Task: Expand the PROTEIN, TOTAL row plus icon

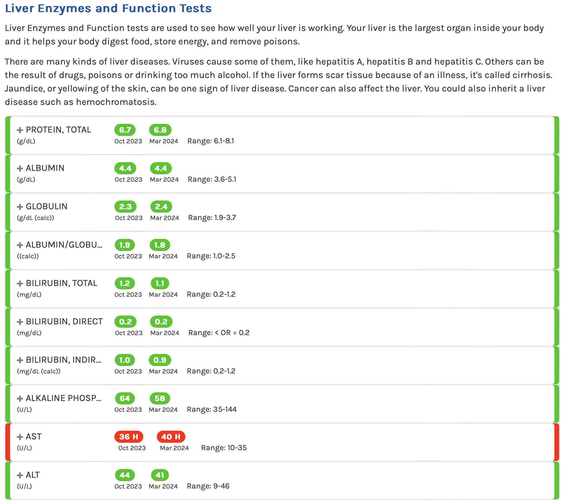Action: [20, 130]
